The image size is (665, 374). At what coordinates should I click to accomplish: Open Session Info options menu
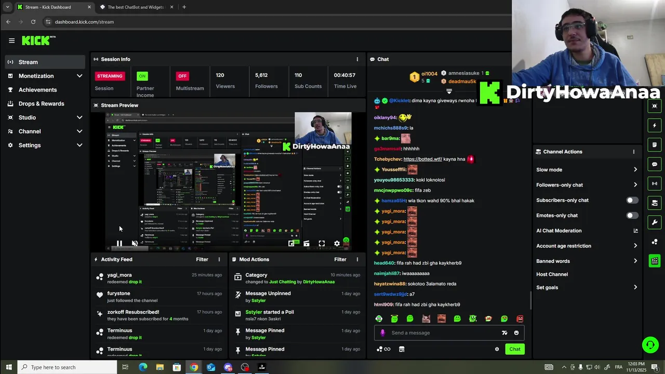(357, 59)
